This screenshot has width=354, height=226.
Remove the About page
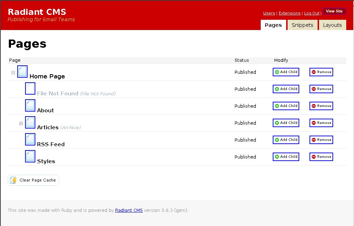tap(321, 106)
